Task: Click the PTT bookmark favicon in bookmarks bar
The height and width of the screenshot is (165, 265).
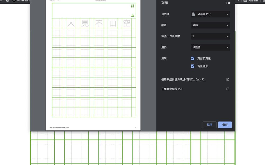Action: 14,1
